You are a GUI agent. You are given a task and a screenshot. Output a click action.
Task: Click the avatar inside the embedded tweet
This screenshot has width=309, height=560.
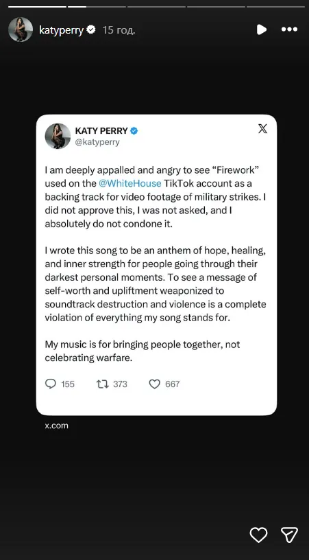tap(58, 136)
